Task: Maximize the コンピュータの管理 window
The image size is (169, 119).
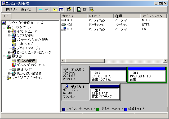Action: 160,3
